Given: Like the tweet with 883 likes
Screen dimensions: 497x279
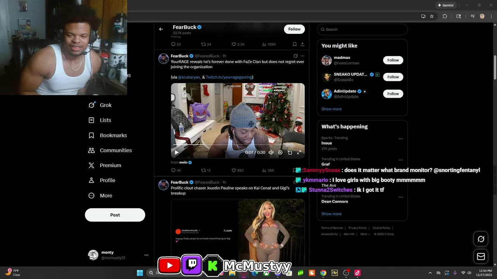Looking at the screenshot, I should (x=238, y=170).
